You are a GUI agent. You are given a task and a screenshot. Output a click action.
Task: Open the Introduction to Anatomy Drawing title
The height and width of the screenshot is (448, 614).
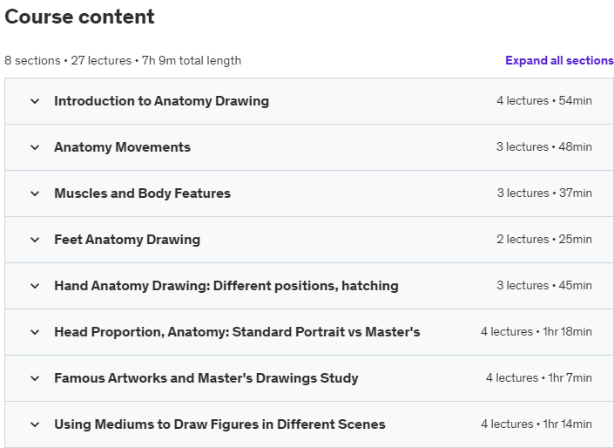click(161, 101)
